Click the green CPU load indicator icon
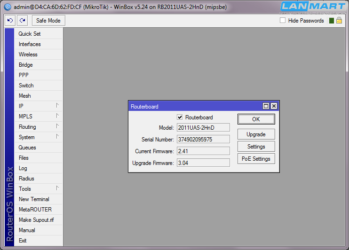 tap(332, 21)
